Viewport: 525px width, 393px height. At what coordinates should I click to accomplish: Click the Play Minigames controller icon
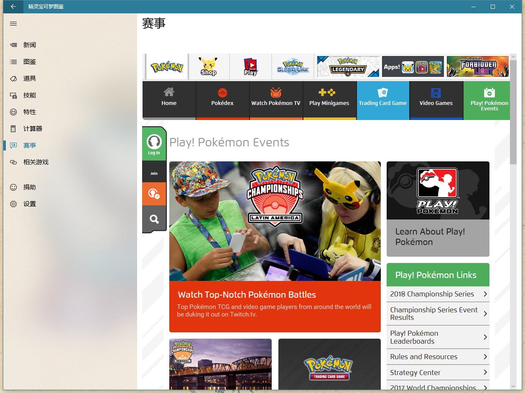[x=327, y=92]
